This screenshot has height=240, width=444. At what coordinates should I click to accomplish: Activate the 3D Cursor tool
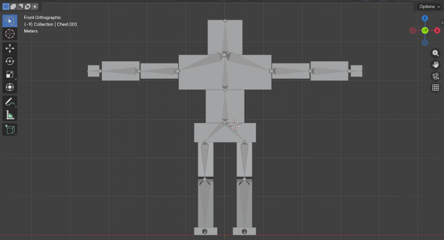[x=10, y=34]
